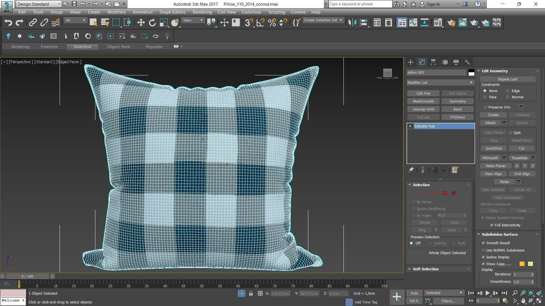This screenshot has height=306, width=545.
Task: Open the Modifiers menu
Action: pyautogui.click(x=116, y=12)
